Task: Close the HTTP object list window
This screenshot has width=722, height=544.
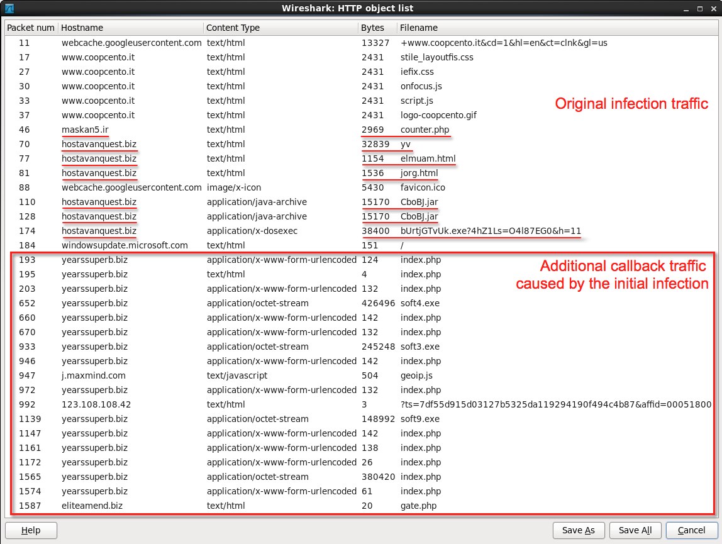Action: [x=714, y=8]
